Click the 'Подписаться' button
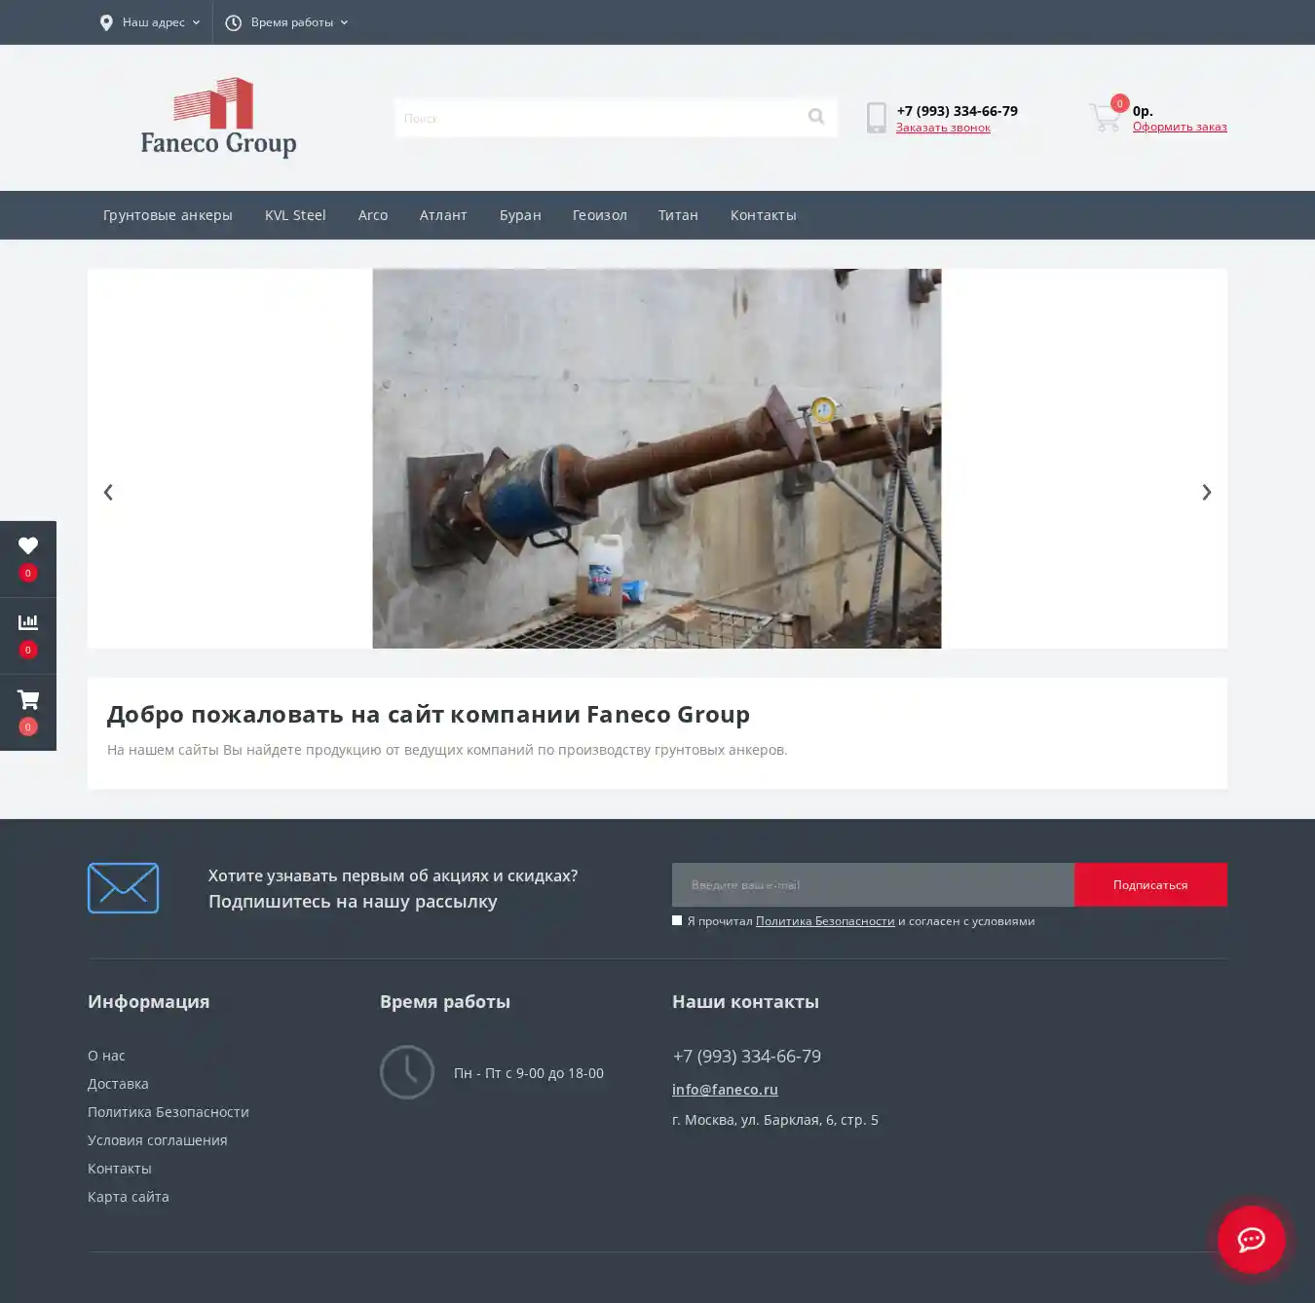 point(1149,884)
